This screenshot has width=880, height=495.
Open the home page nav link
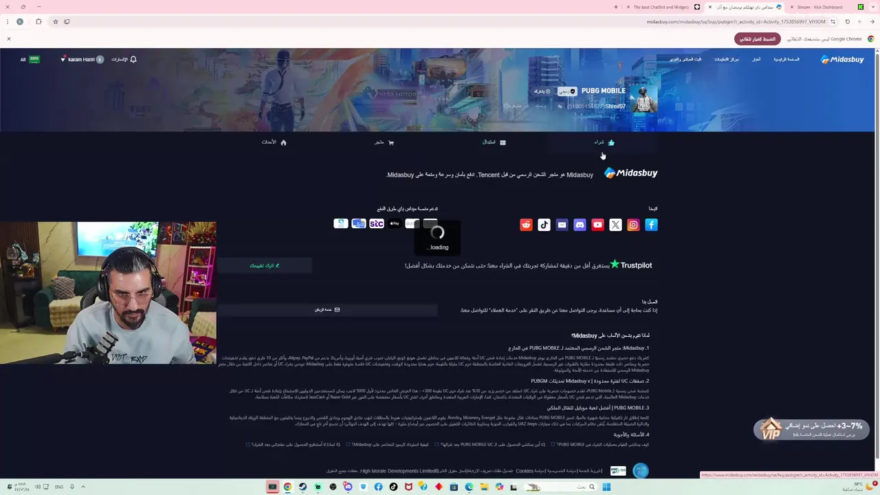(x=786, y=59)
